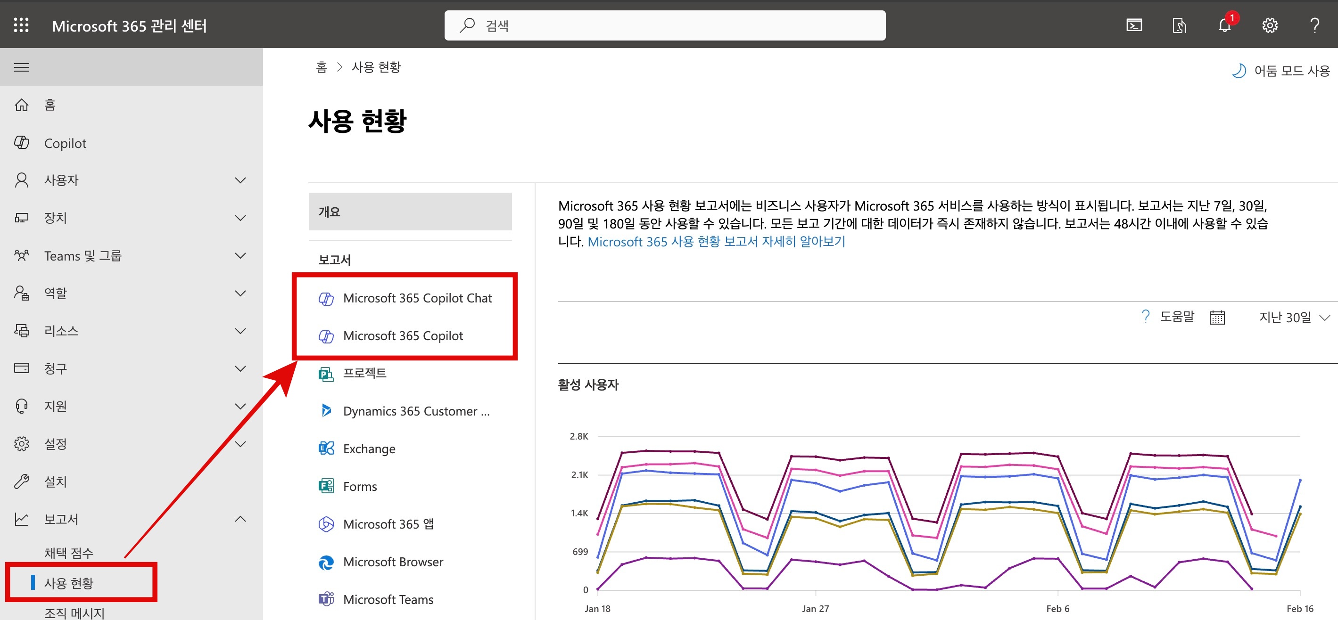The image size is (1338, 620).
Task: Click the Microsoft Teams report icon
Action: pos(326,599)
